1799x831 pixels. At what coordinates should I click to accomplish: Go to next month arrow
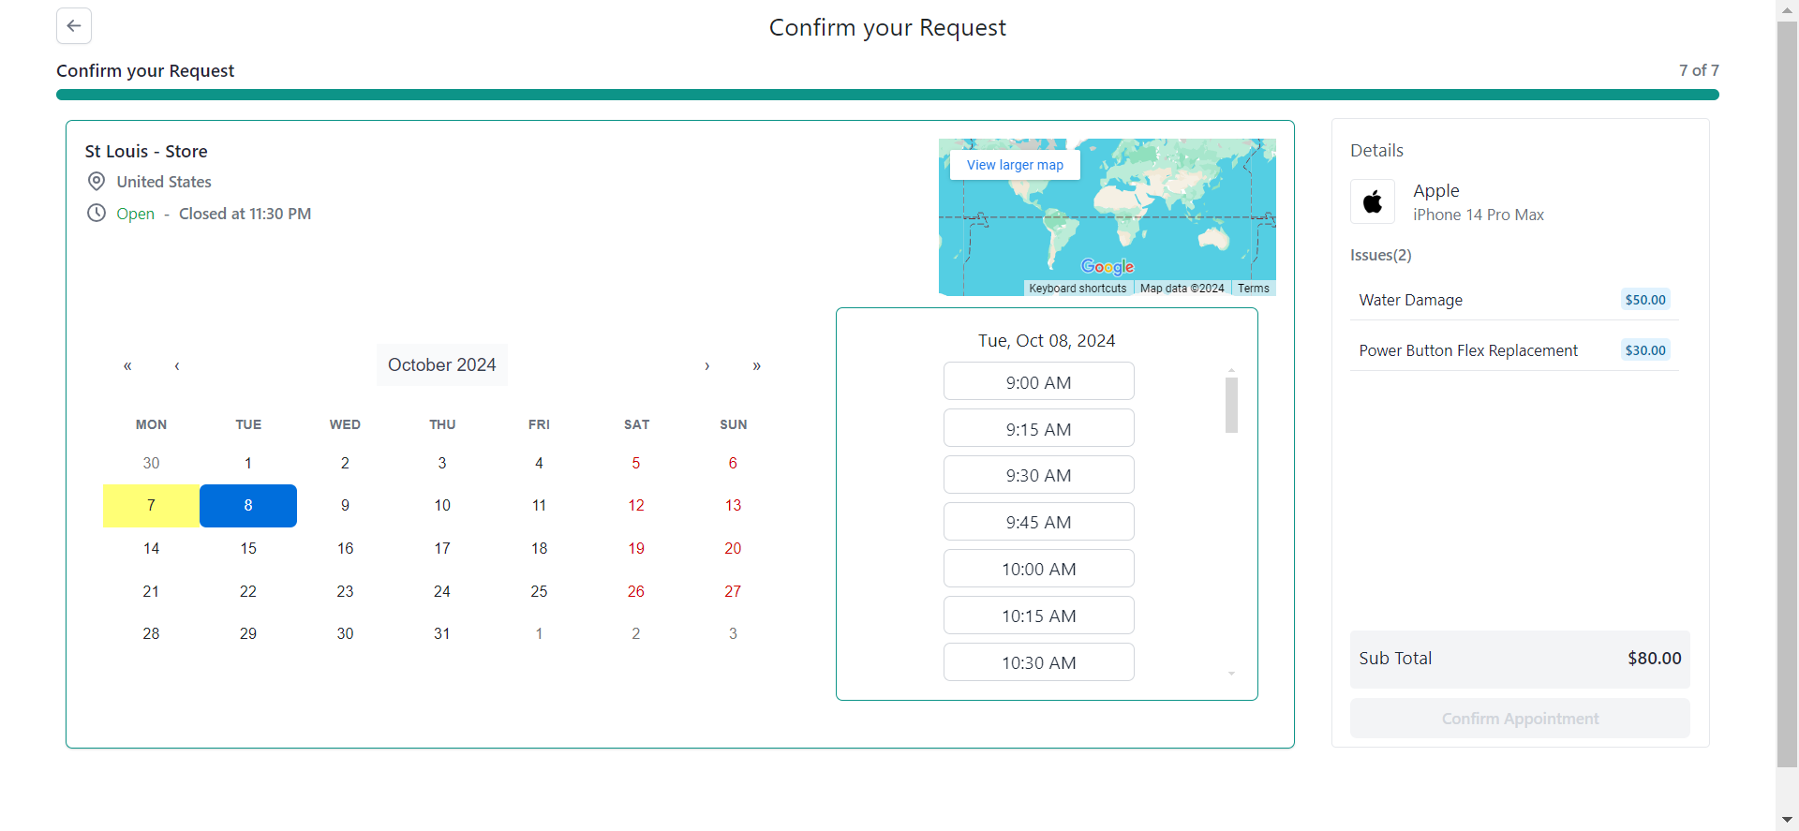click(x=707, y=365)
